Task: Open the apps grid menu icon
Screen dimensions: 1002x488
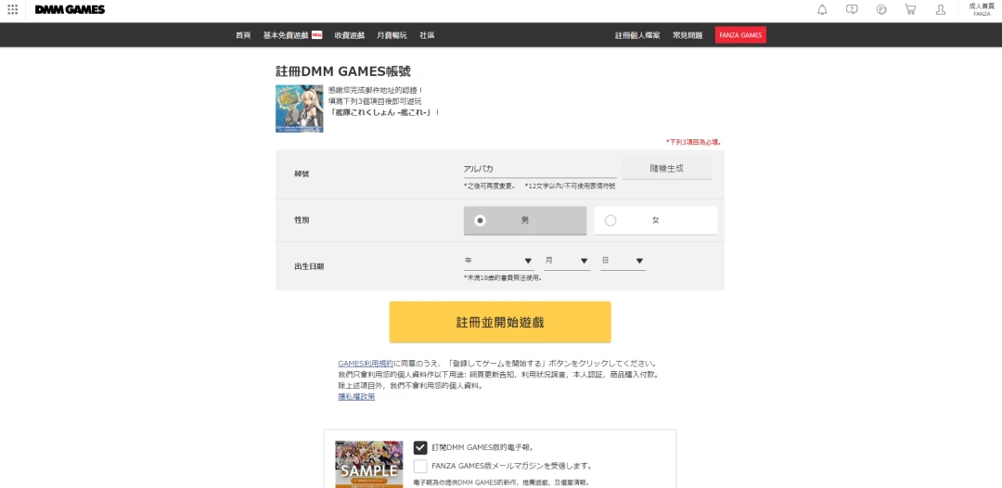Action: [x=13, y=9]
